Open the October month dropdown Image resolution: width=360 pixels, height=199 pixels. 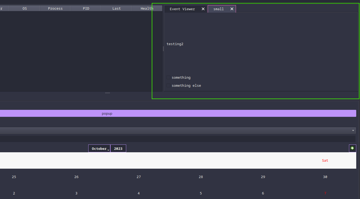pyautogui.click(x=99, y=149)
